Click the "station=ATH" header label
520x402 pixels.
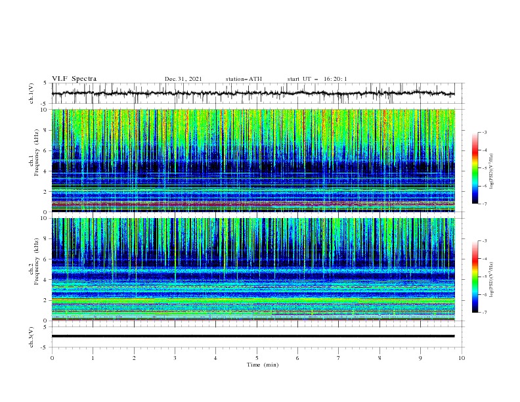point(244,79)
